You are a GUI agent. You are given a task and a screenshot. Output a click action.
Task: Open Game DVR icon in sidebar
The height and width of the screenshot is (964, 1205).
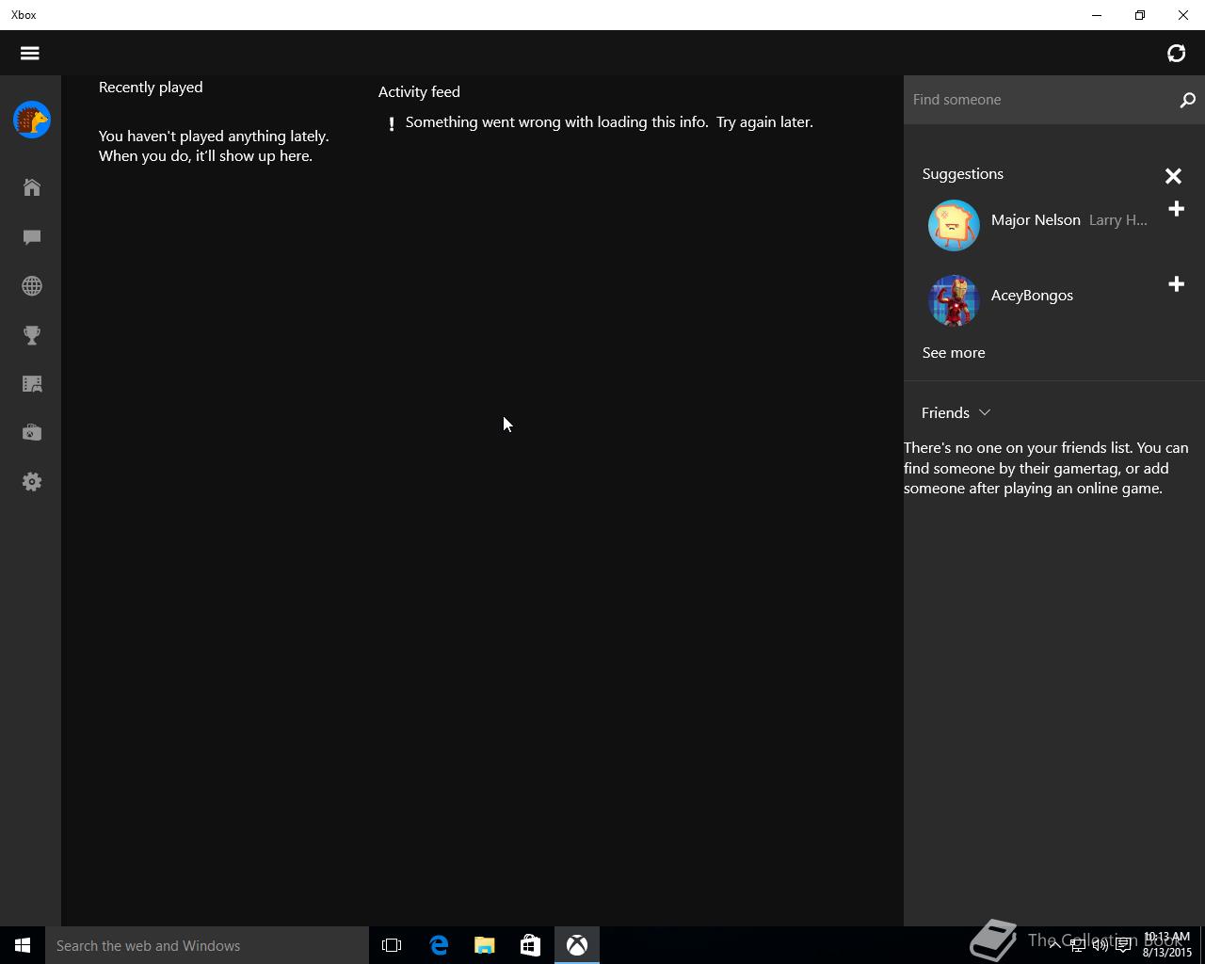(x=32, y=384)
